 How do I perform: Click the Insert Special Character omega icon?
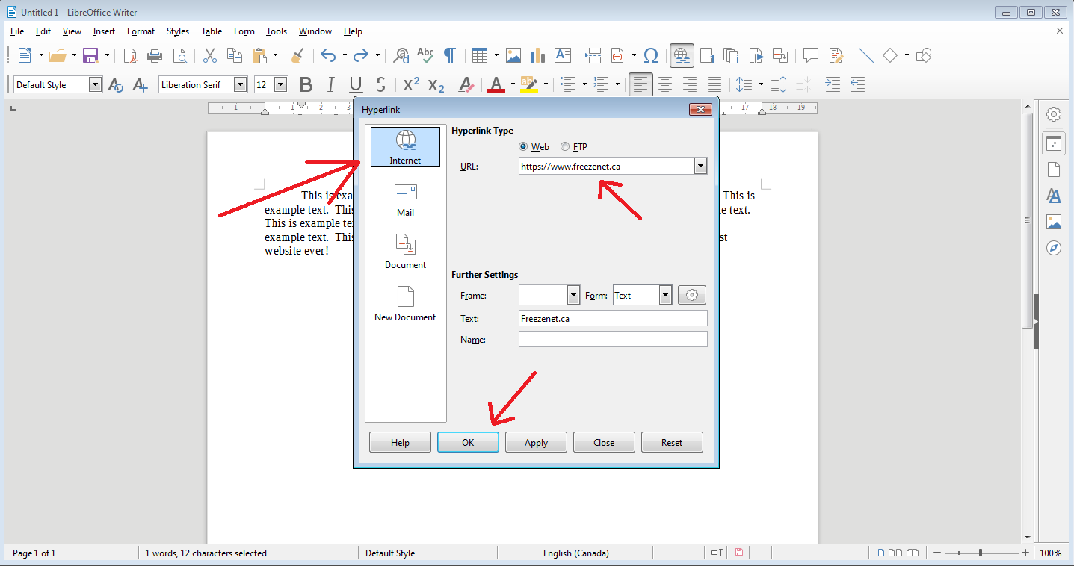[x=651, y=55]
